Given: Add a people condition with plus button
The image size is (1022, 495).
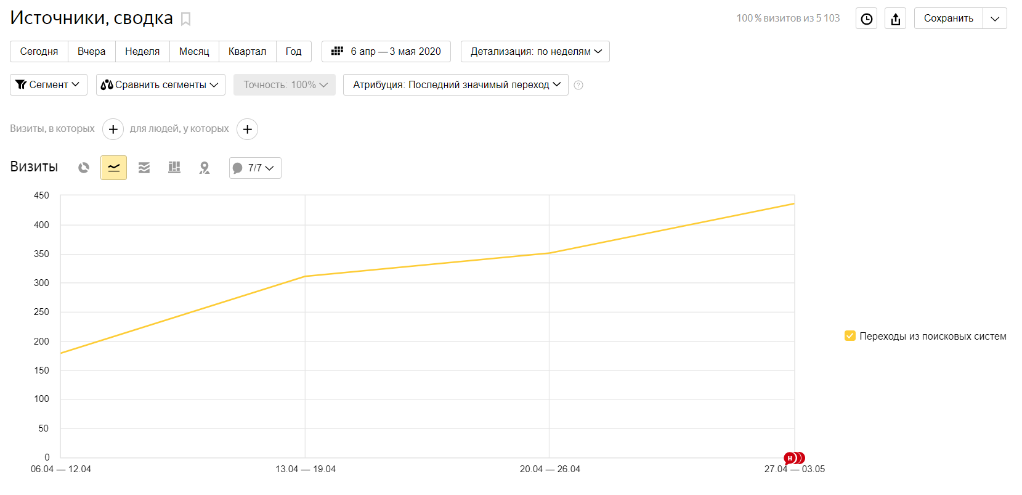Looking at the screenshot, I should tap(247, 129).
